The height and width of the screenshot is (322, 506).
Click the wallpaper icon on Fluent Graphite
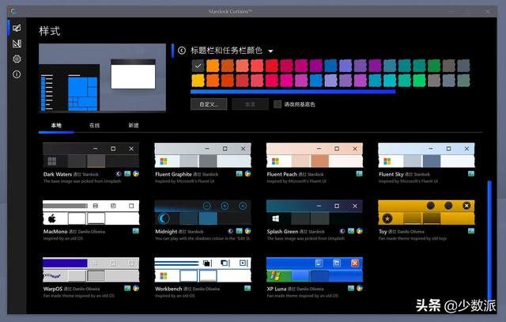click(x=239, y=174)
